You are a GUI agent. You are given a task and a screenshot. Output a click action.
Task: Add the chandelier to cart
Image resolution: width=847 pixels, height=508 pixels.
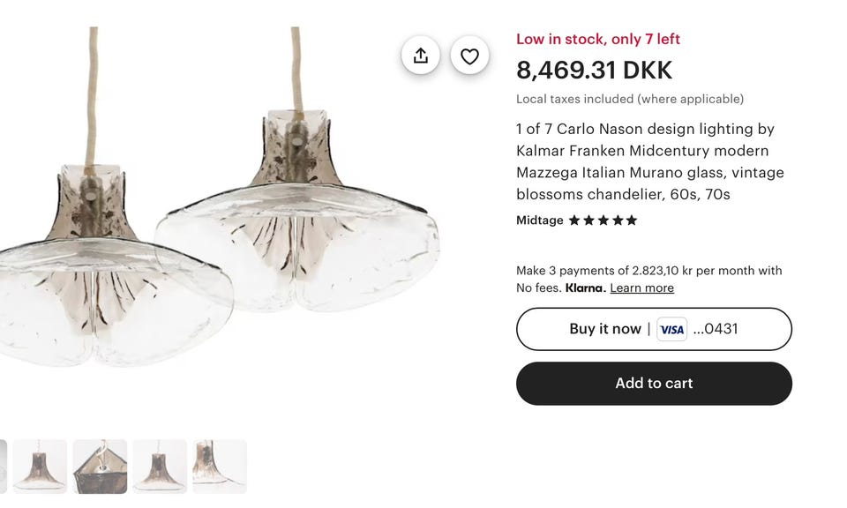tap(654, 384)
